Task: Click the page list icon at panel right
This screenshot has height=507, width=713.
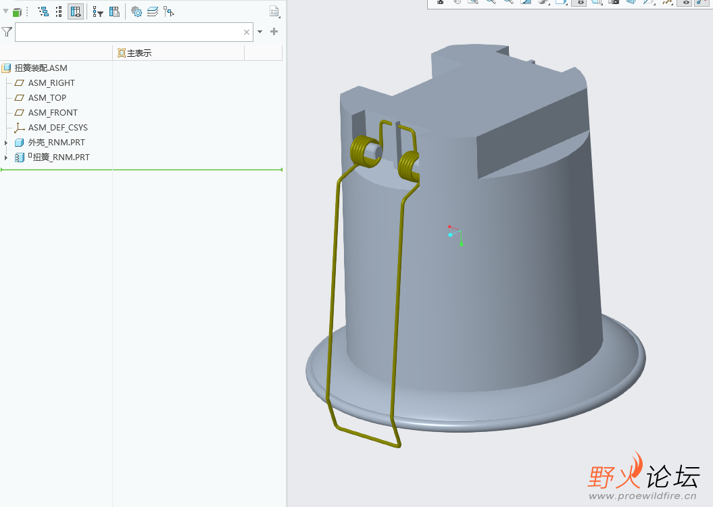Action: pos(274,11)
